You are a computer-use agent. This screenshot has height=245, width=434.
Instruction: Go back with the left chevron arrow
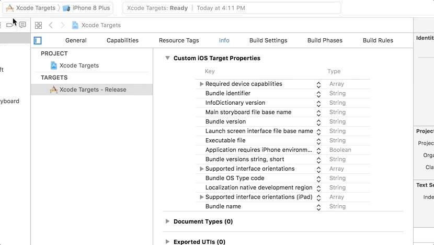click(x=51, y=25)
